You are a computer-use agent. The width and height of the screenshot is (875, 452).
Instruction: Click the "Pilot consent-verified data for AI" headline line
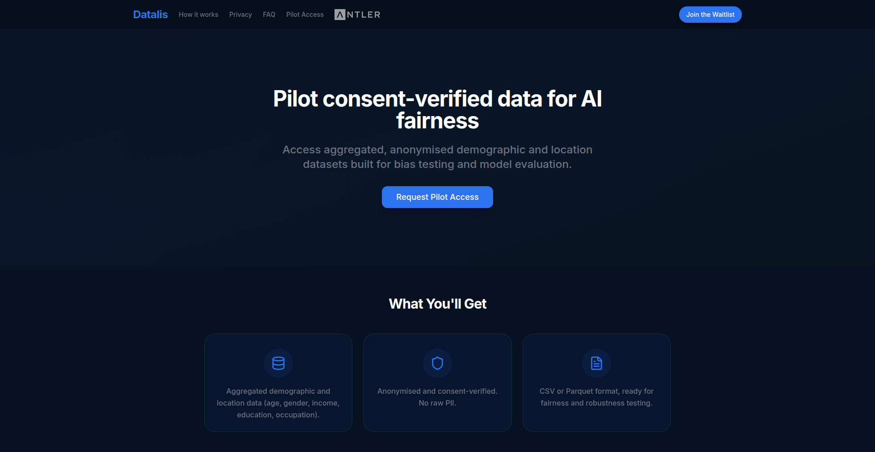[437, 99]
